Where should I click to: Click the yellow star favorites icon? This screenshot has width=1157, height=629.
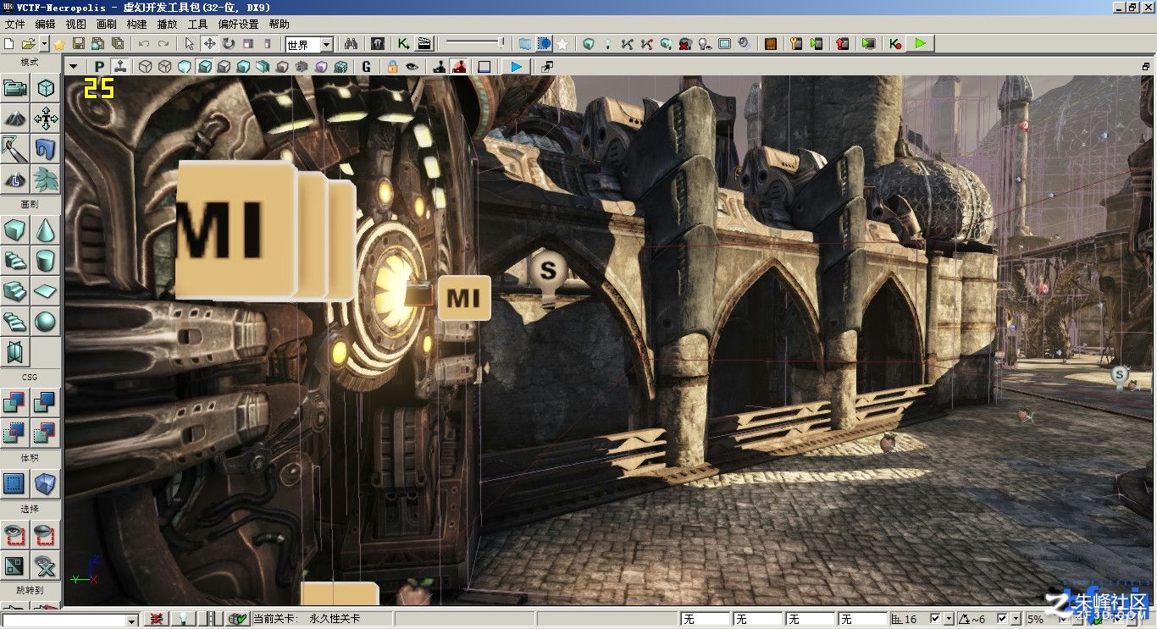[59, 44]
